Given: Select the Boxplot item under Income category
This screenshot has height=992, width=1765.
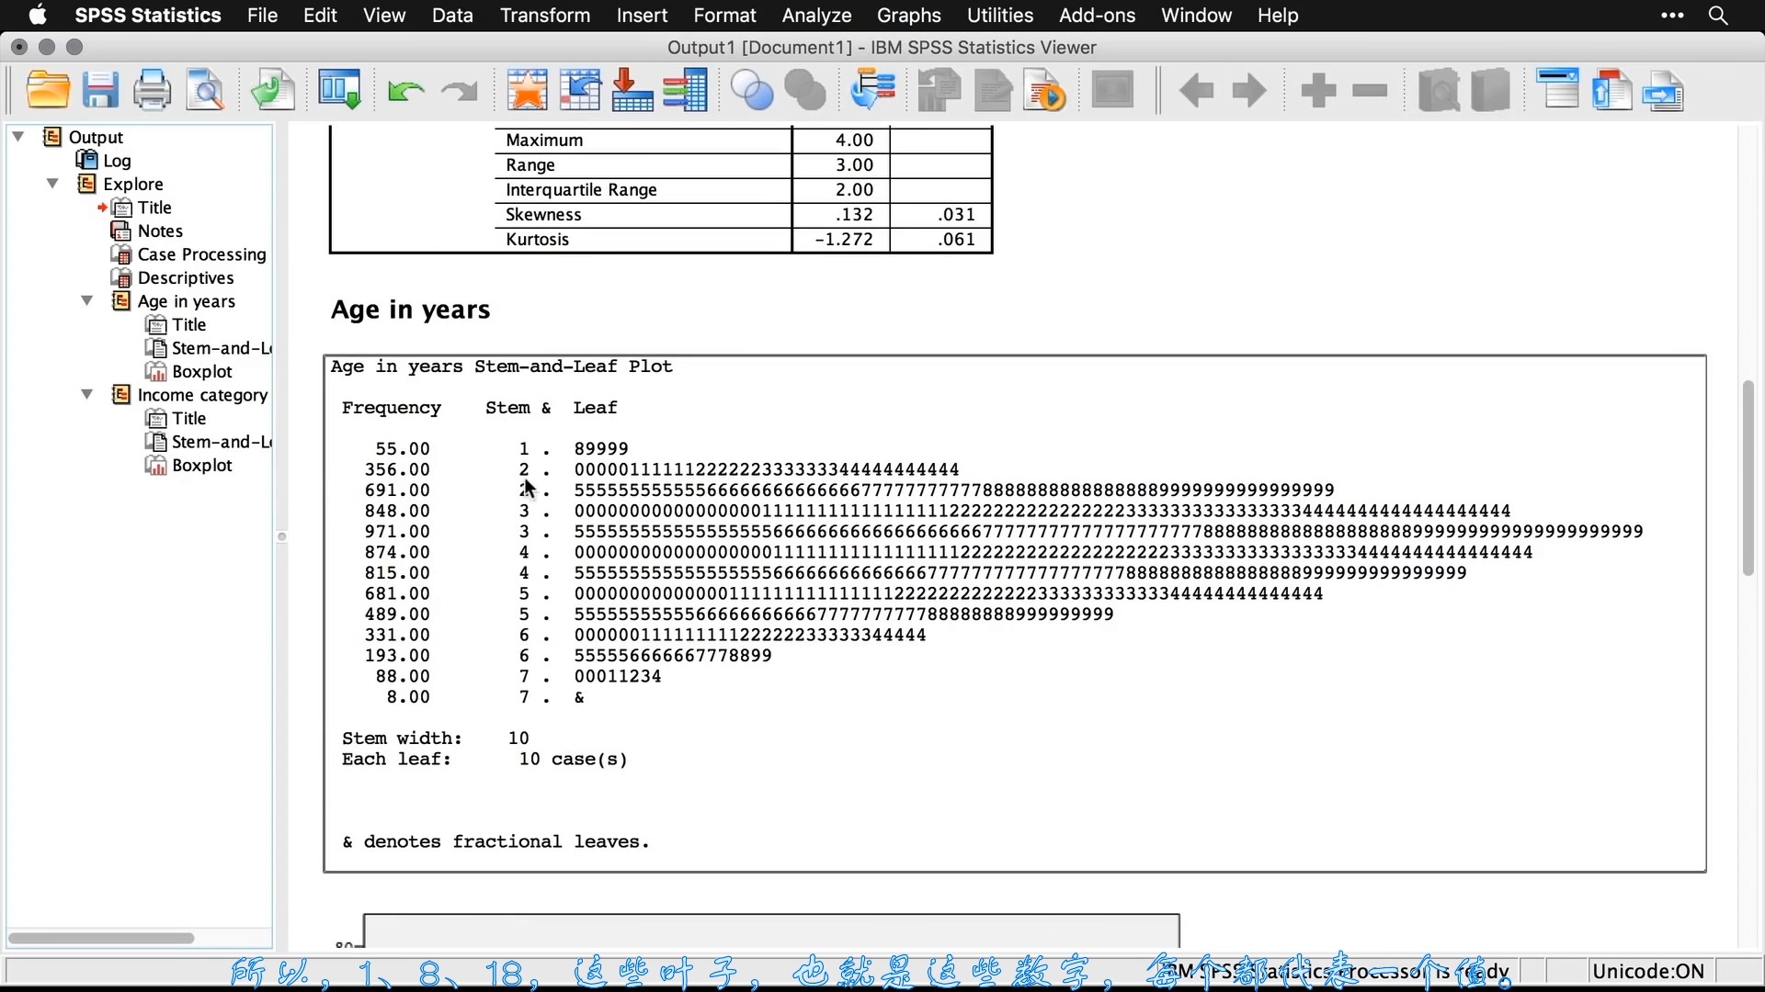Looking at the screenshot, I should point(202,465).
